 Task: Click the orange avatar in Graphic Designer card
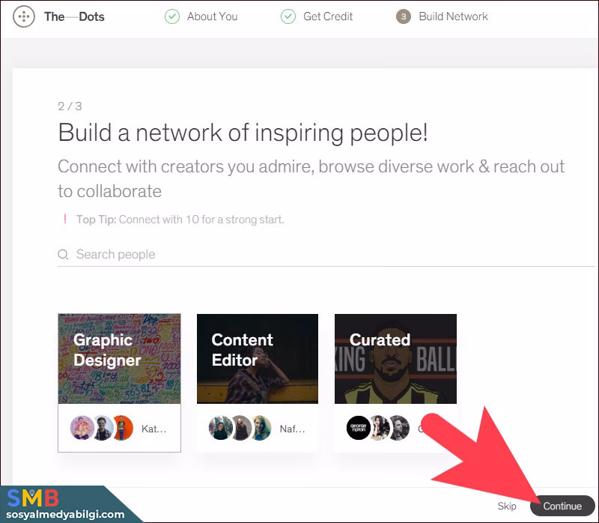(x=121, y=428)
